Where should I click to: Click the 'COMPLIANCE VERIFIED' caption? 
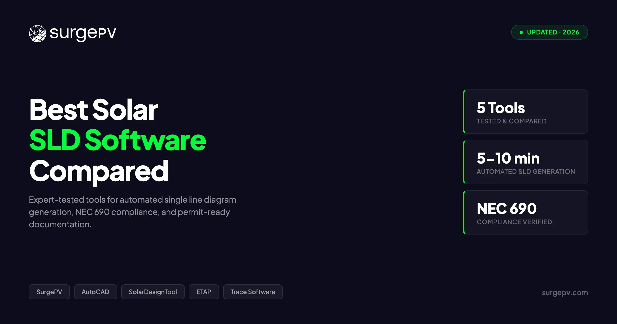(514, 222)
